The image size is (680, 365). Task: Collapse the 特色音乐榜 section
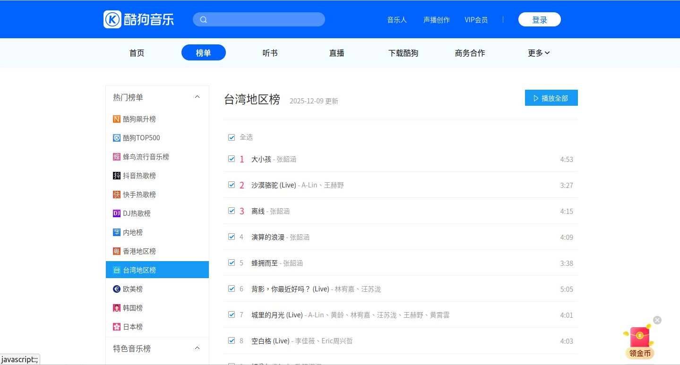197,348
